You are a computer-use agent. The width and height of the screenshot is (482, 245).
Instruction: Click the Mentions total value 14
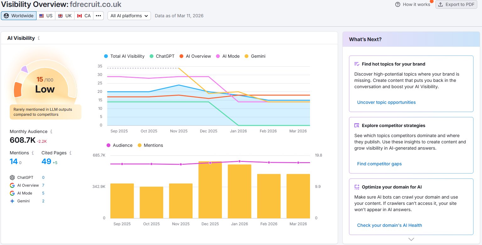(x=14, y=162)
